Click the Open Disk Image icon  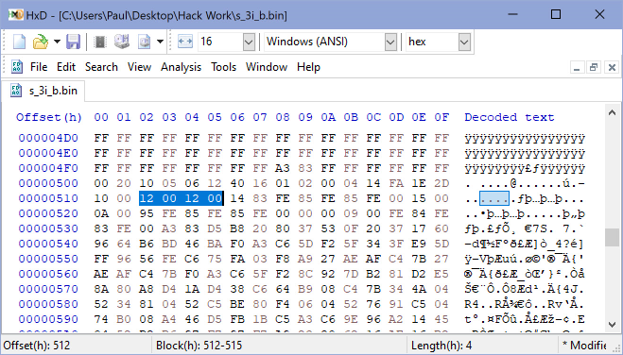[144, 42]
